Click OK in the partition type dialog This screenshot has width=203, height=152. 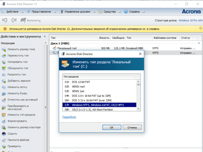(112, 127)
